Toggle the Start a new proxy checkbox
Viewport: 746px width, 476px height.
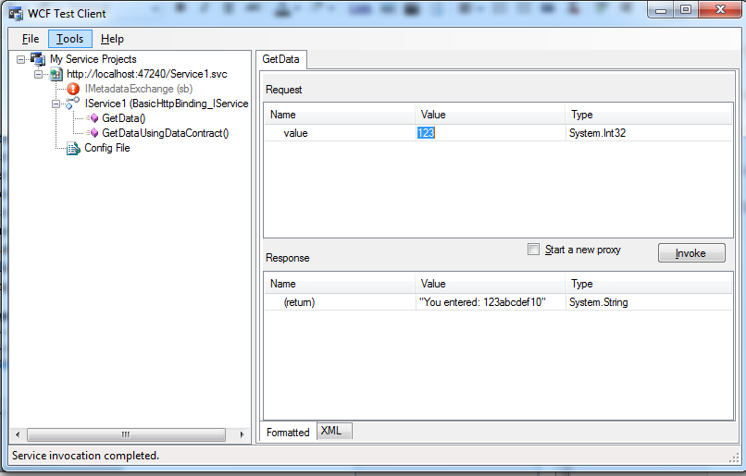click(x=533, y=250)
